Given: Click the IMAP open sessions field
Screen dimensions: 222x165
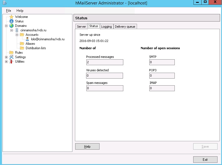Looking at the screenshot, I should click(162, 88).
